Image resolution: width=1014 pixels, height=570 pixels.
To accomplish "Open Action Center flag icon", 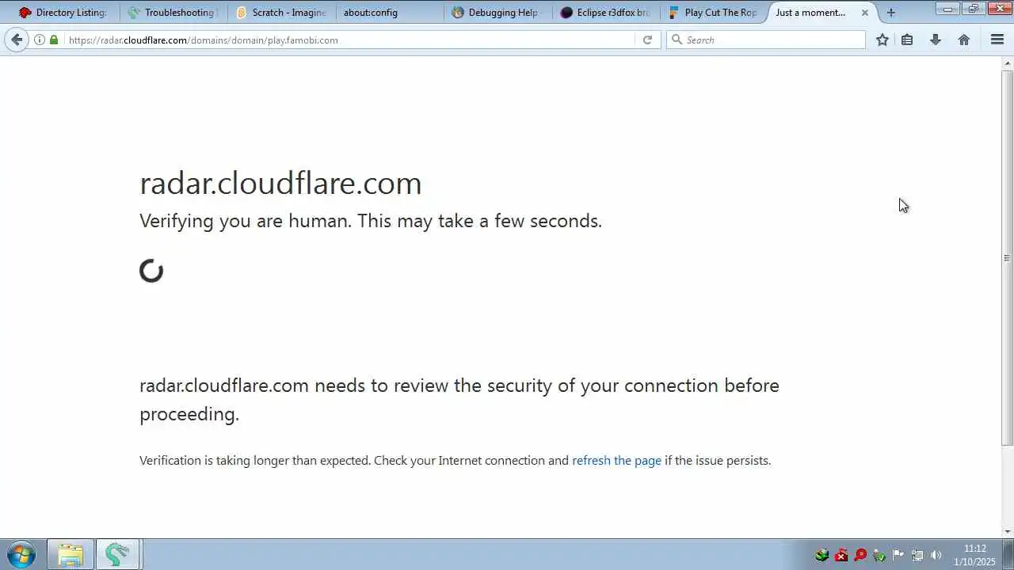I will click(898, 555).
